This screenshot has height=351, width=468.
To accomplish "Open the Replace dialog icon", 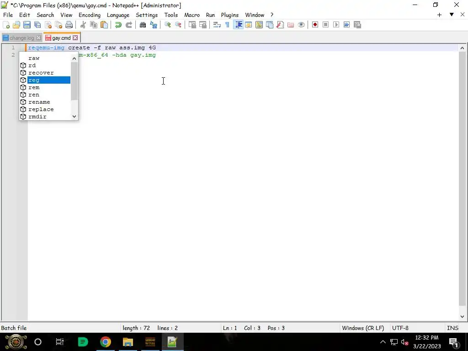I will pyautogui.click(x=154, y=25).
